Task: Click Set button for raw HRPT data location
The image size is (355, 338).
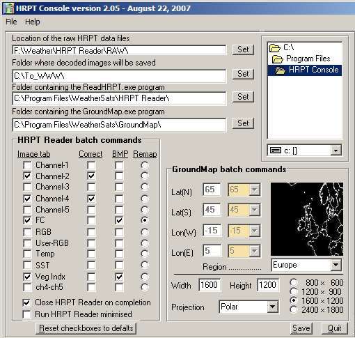Action: (x=243, y=49)
